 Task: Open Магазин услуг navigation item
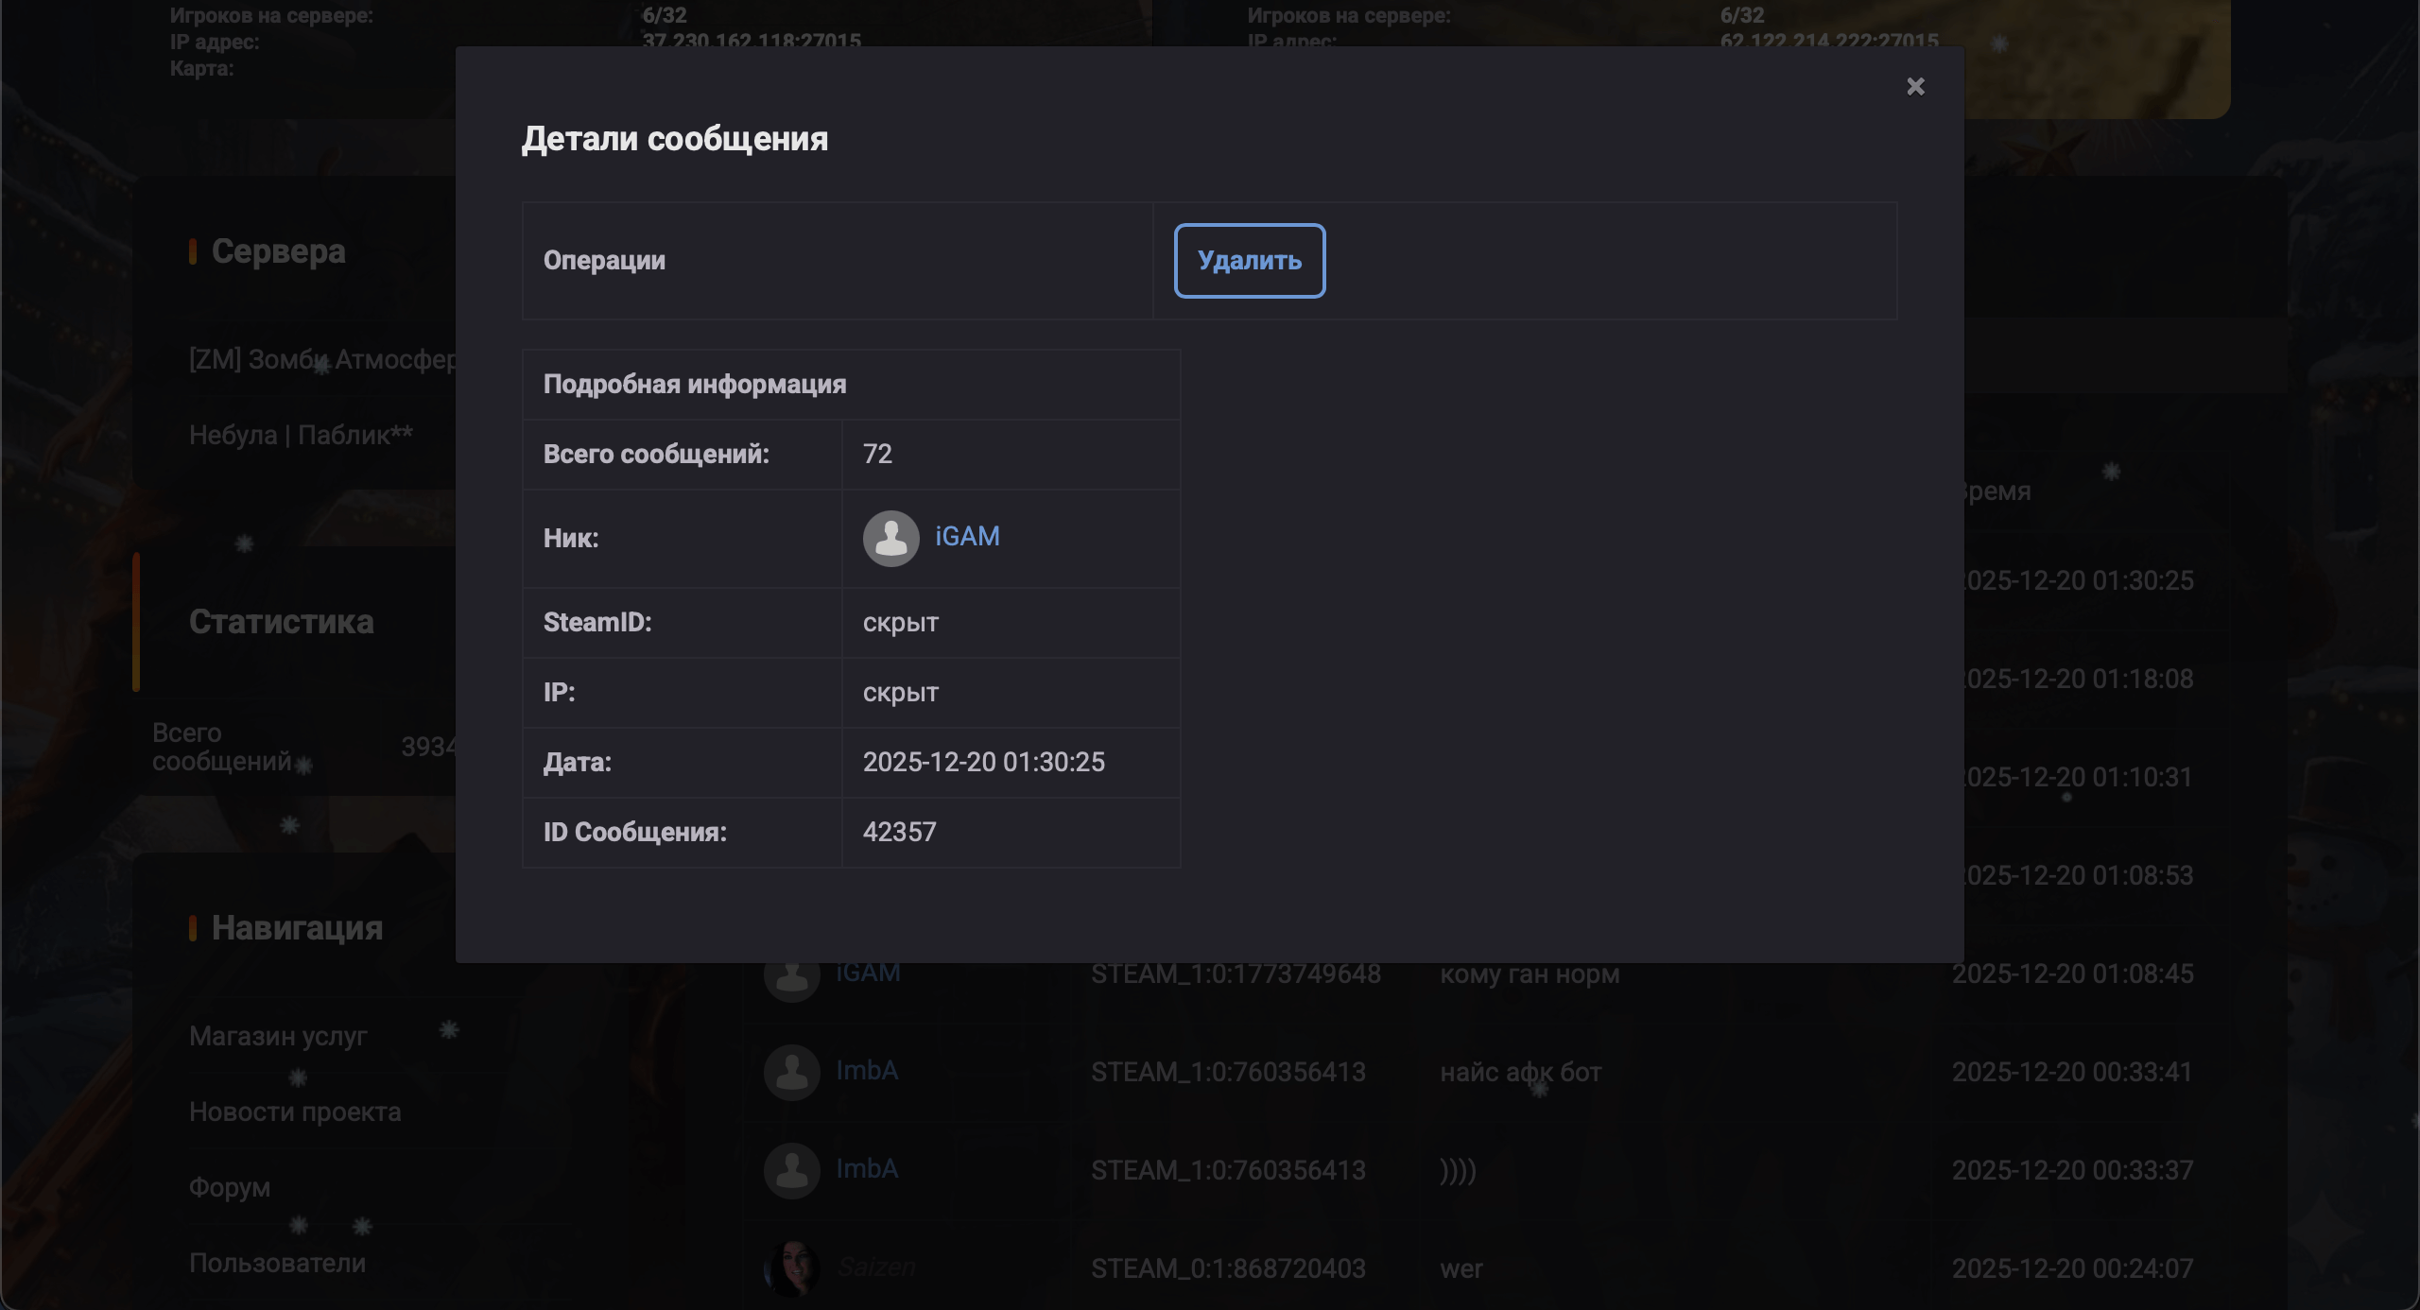[278, 1037]
